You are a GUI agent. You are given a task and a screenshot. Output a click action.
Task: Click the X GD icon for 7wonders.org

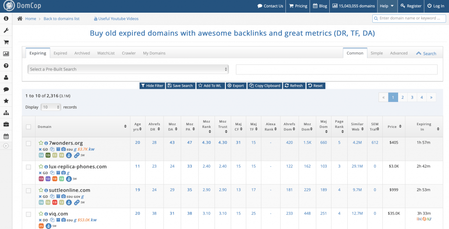[x=43, y=149]
